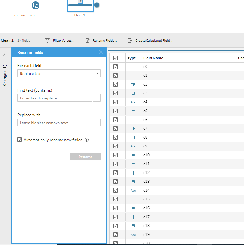Uncheck the checkbox for field c5
Image resolution: width=244 pixels, height=245 pixels.
[116, 111]
